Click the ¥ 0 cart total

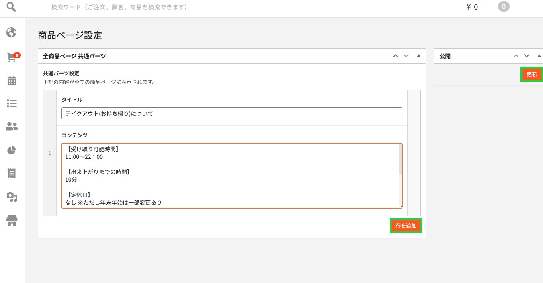472,7
